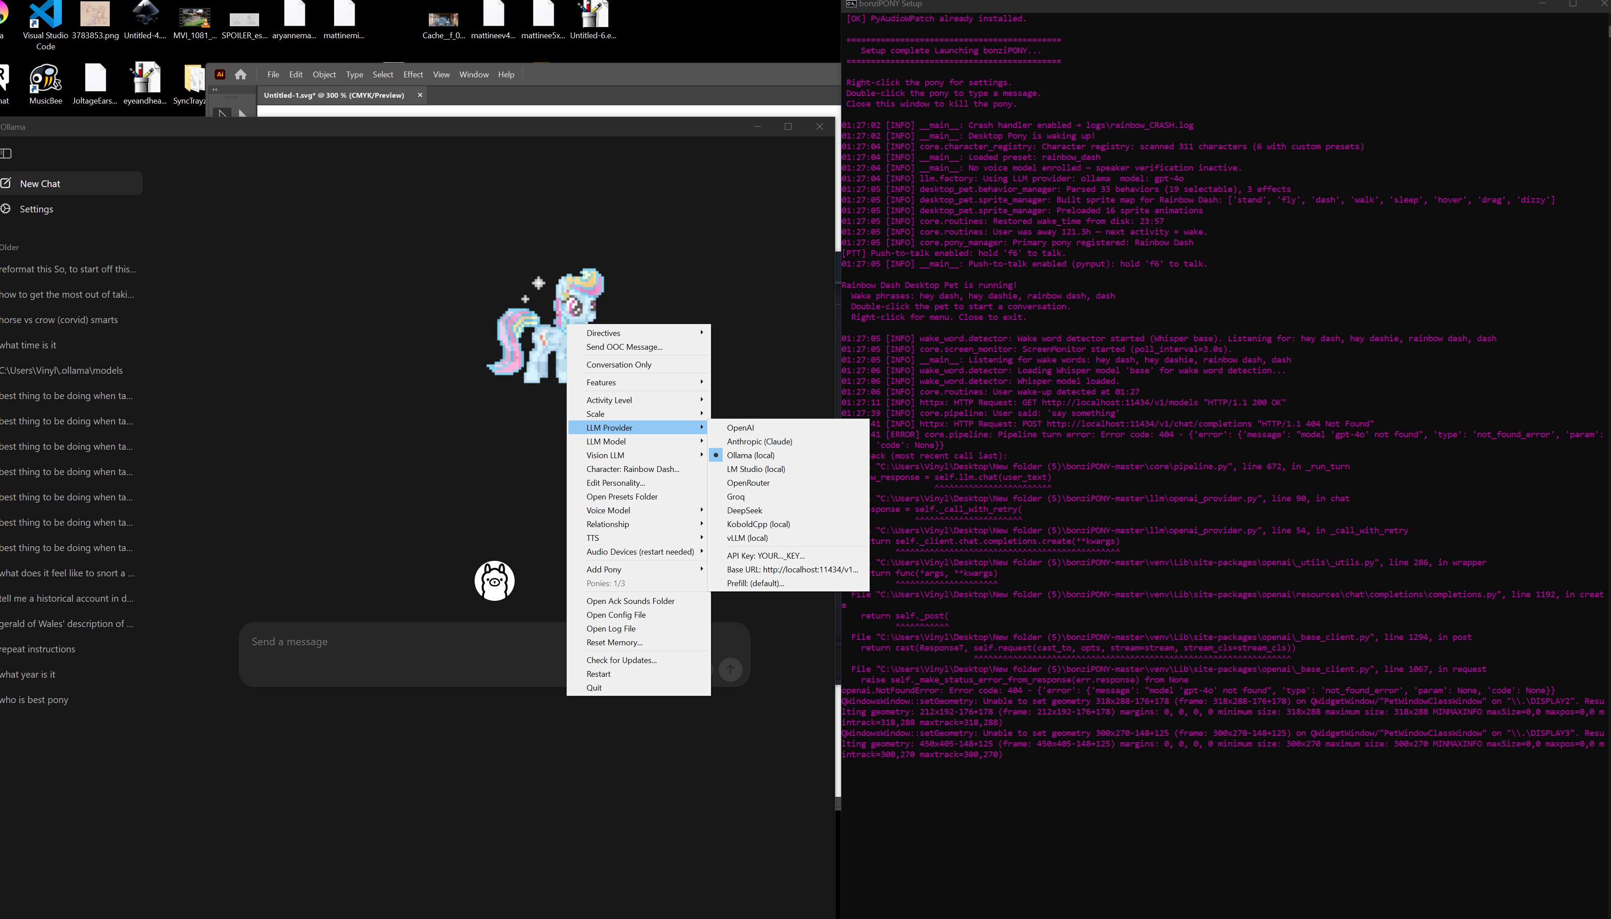Choose Open Config File menu entry
The height and width of the screenshot is (919, 1611).
[x=615, y=615]
